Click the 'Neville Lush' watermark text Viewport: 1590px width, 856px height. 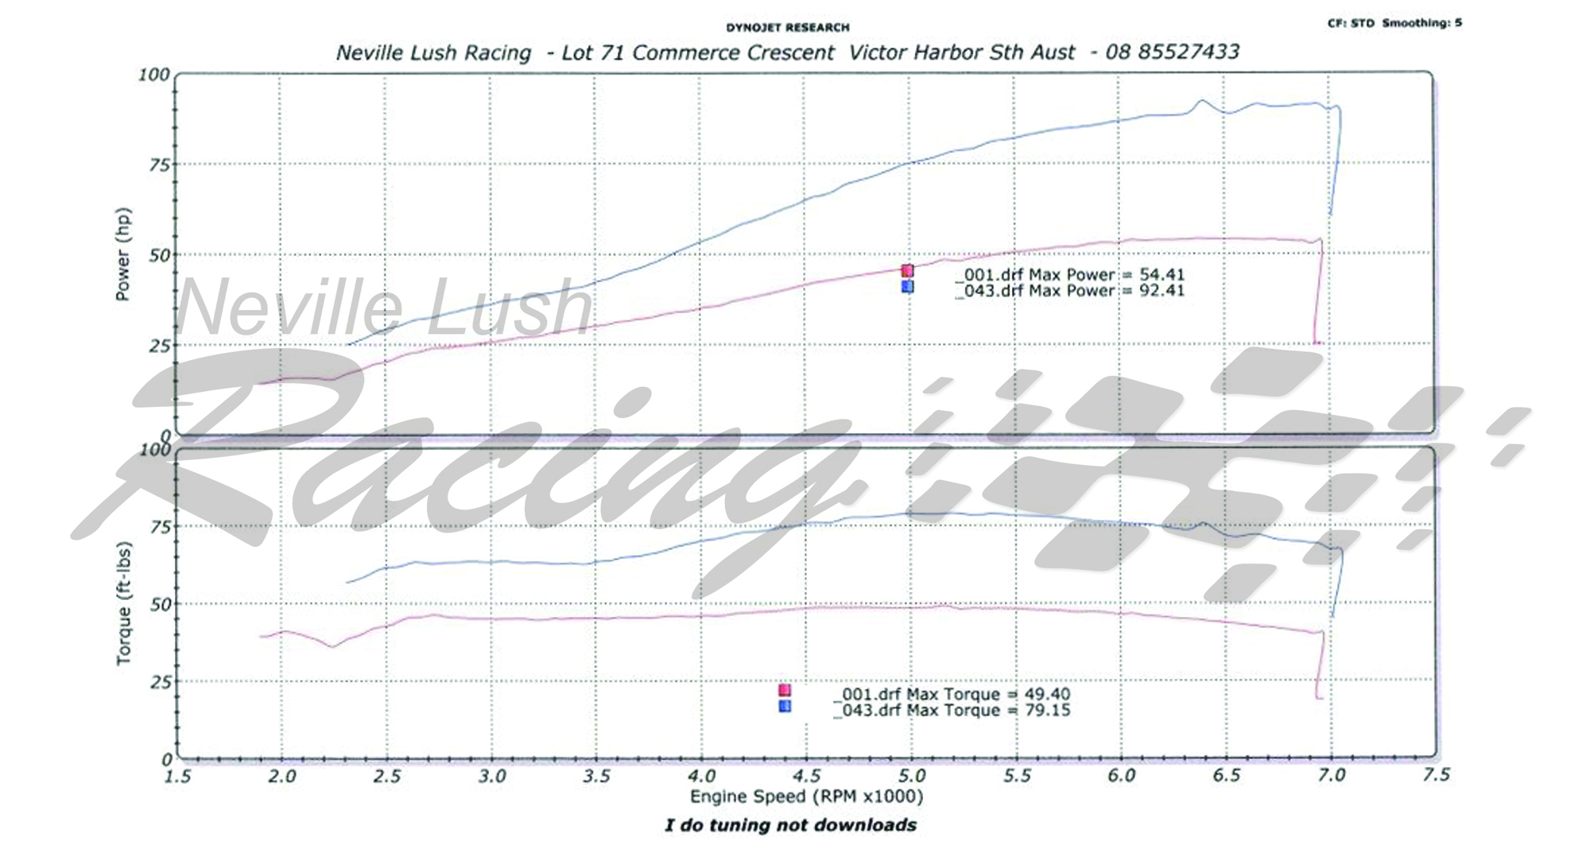[x=383, y=308]
